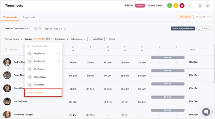Click Harry's Friday 8h 45m entry
This screenshot has width=215, height=119.
tap(142, 102)
